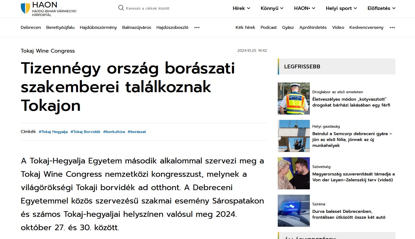
Task: Open the Berettyóújfalu section
Action: point(60,28)
